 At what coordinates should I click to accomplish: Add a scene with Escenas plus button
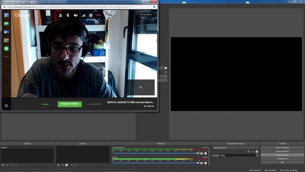pos(3,165)
